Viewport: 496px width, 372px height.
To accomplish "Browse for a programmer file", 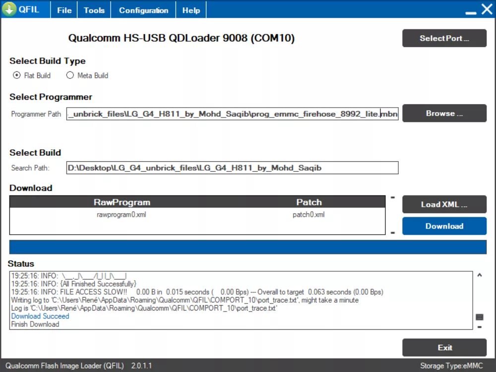I will coord(444,113).
